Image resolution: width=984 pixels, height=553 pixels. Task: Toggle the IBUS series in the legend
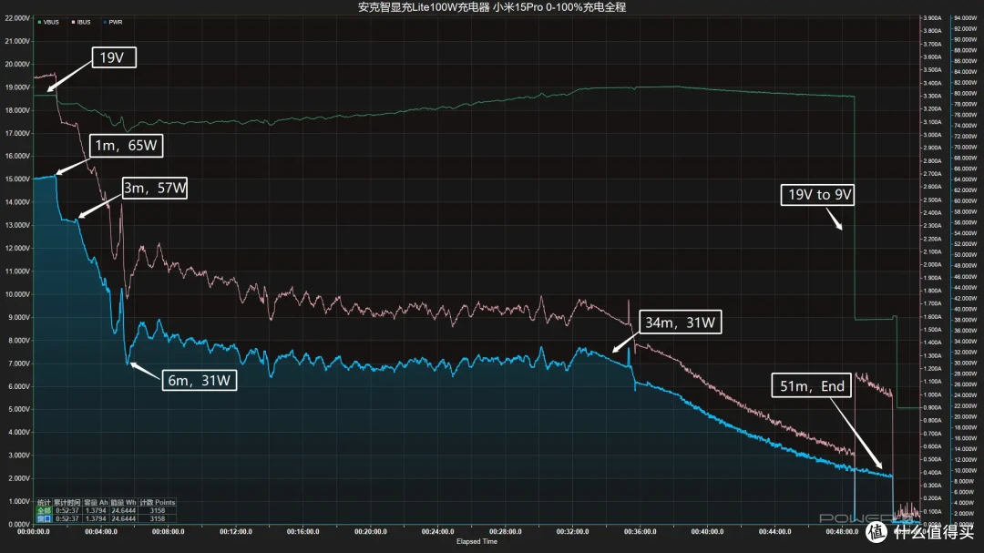pos(81,22)
